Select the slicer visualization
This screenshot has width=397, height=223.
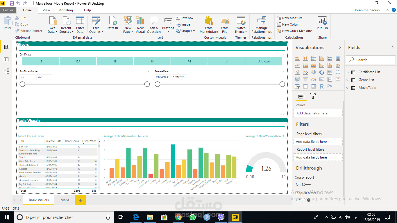pyautogui.click(x=297, y=86)
